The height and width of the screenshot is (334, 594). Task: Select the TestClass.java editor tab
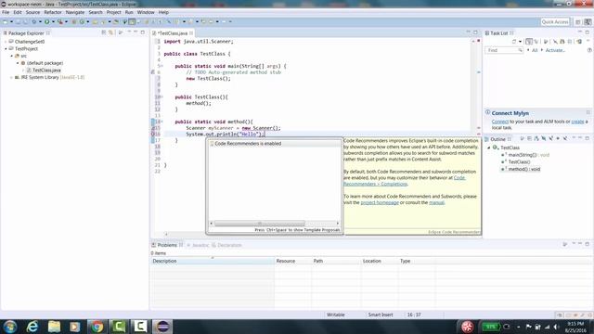click(173, 33)
